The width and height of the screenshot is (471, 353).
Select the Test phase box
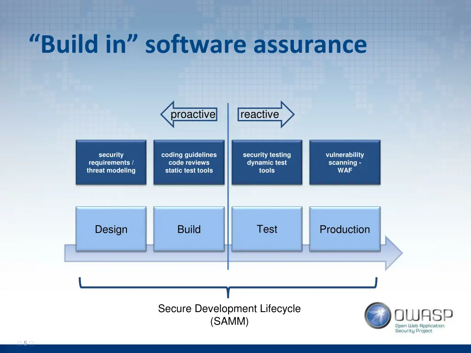pos(267,229)
